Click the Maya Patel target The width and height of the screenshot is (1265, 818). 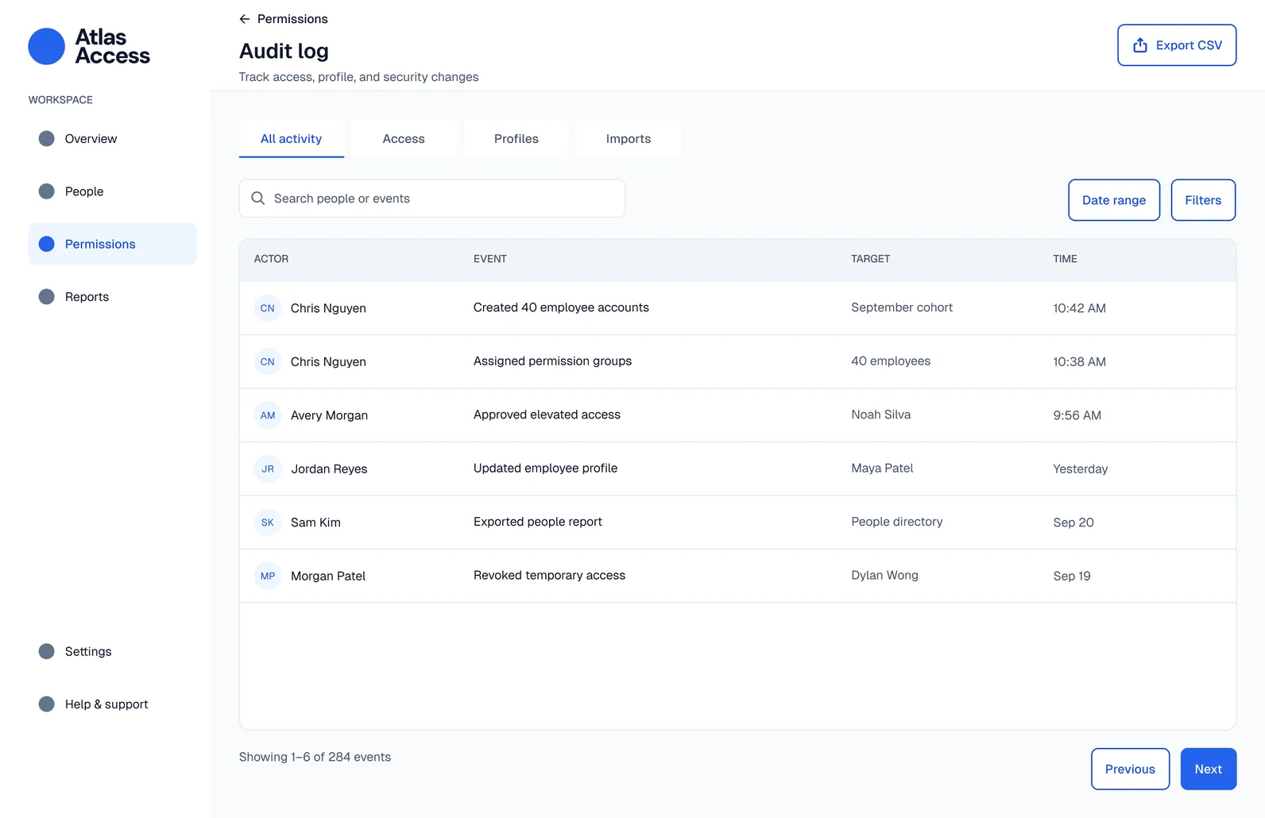pyautogui.click(x=882, y=468)
